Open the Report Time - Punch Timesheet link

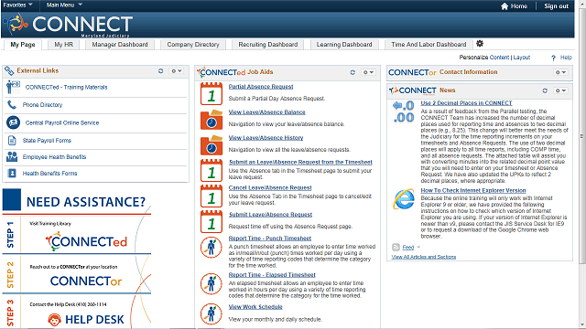(x=270, y=239)
